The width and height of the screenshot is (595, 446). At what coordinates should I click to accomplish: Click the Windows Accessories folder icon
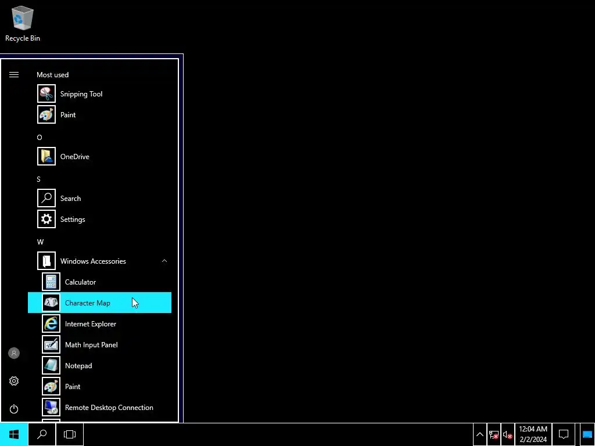(x=46, y=261)
